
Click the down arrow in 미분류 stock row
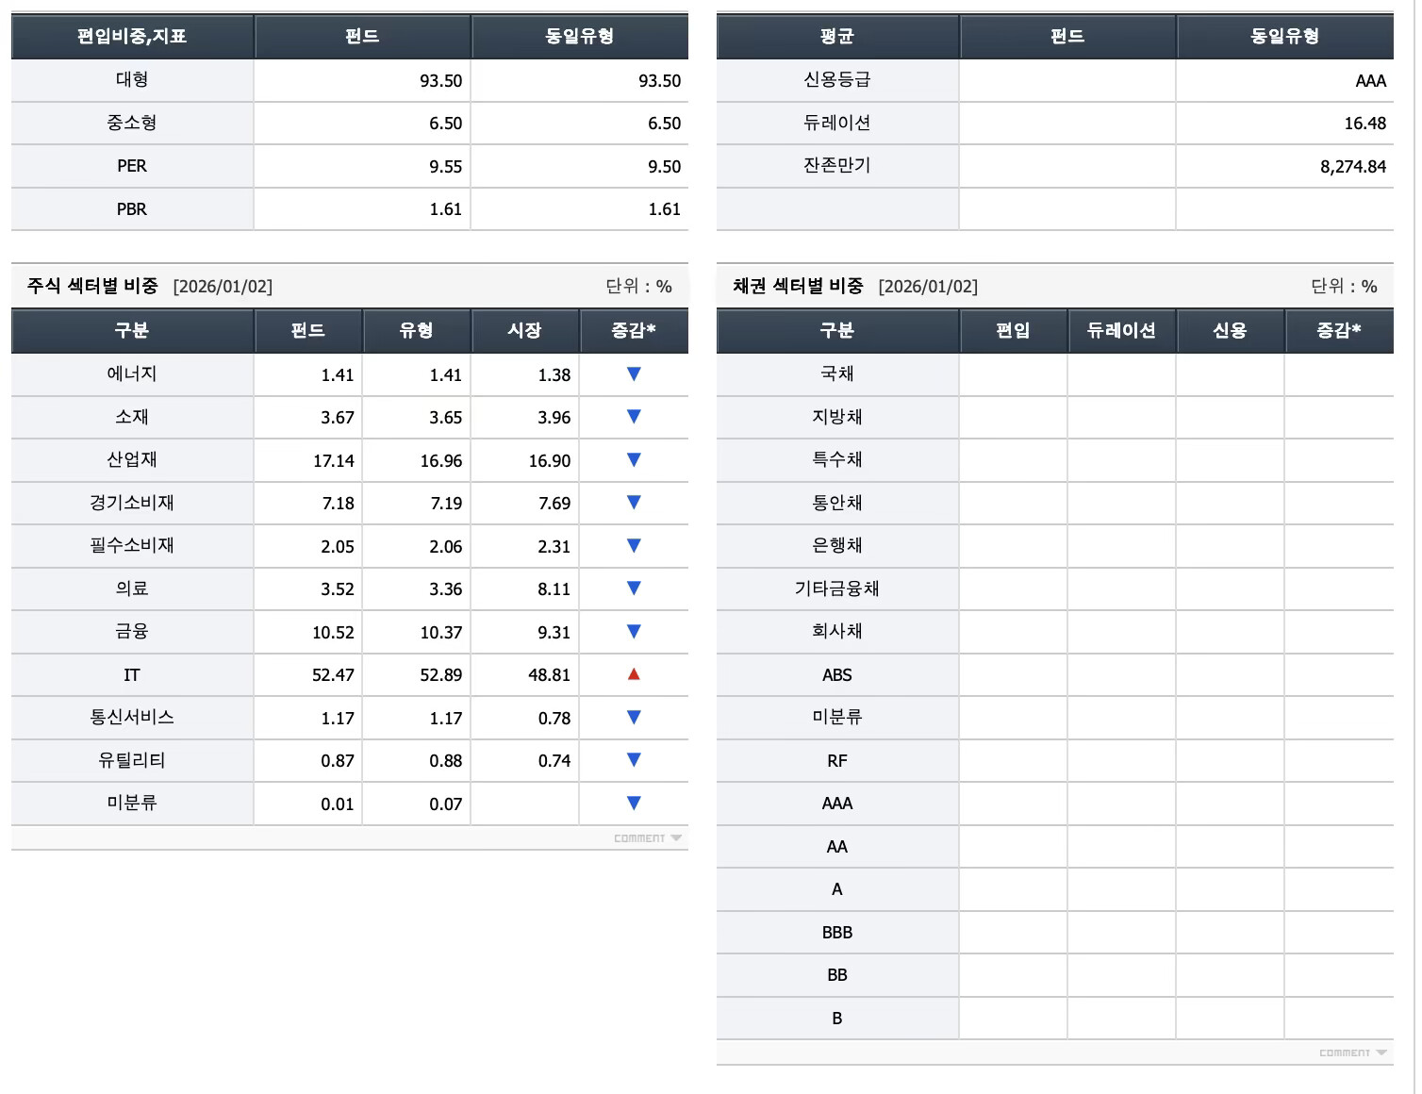pos(634,804)
